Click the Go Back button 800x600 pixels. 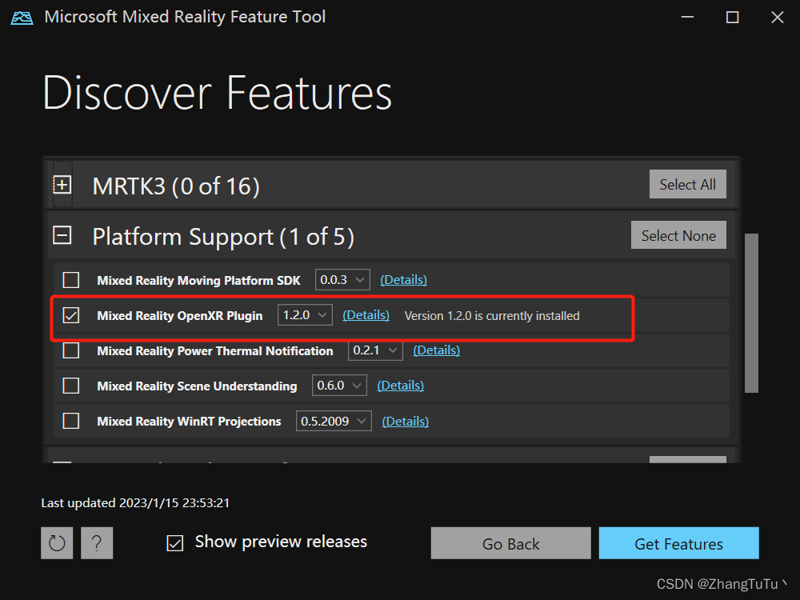click(x=510, y=543)
